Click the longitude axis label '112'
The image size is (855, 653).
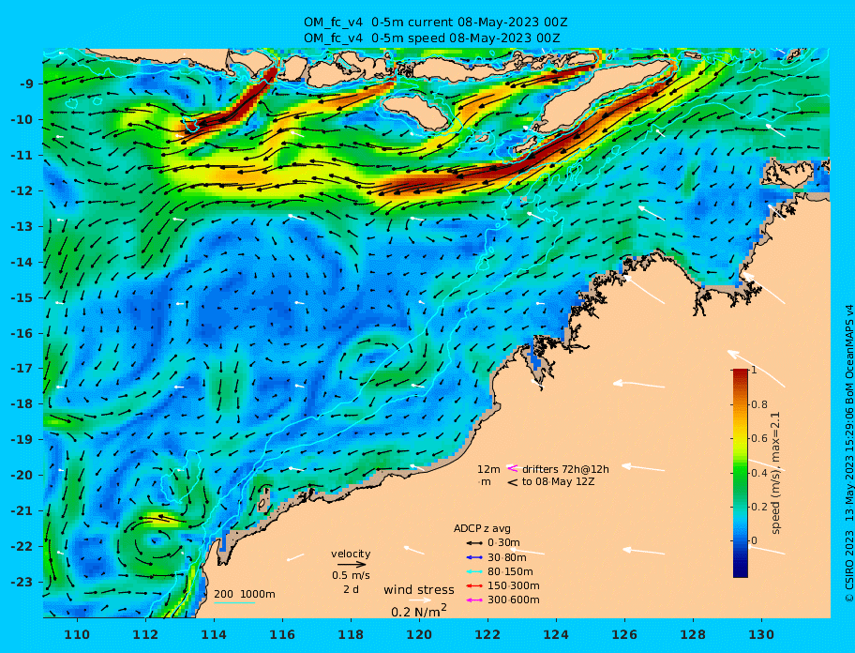(145, 634)
